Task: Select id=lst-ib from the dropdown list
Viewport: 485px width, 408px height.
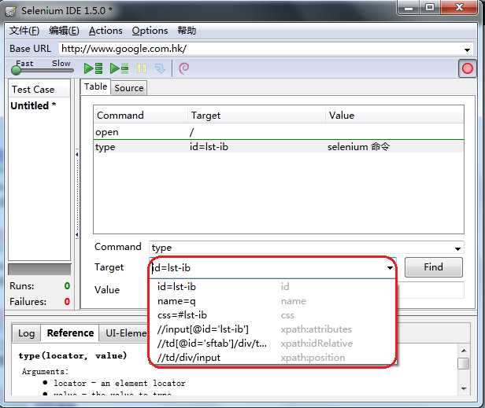Action: tap(272, 287)
